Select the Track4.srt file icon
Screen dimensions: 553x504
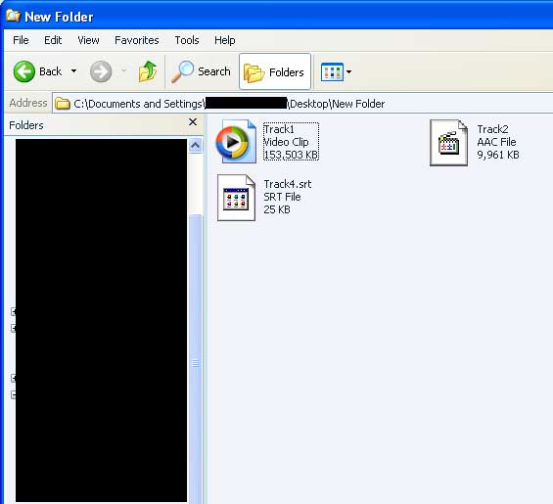[236, 198]
